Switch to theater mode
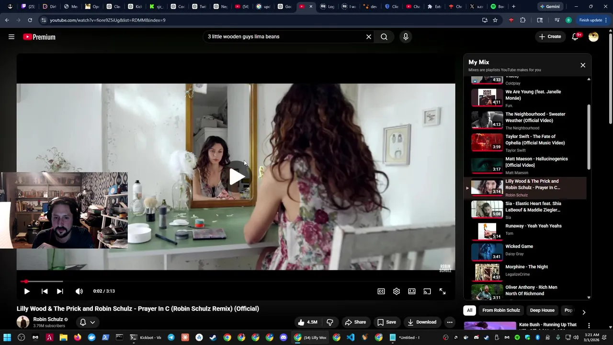Screen dimensions: 613x345 pyautogui.click(x=412, y=291)
